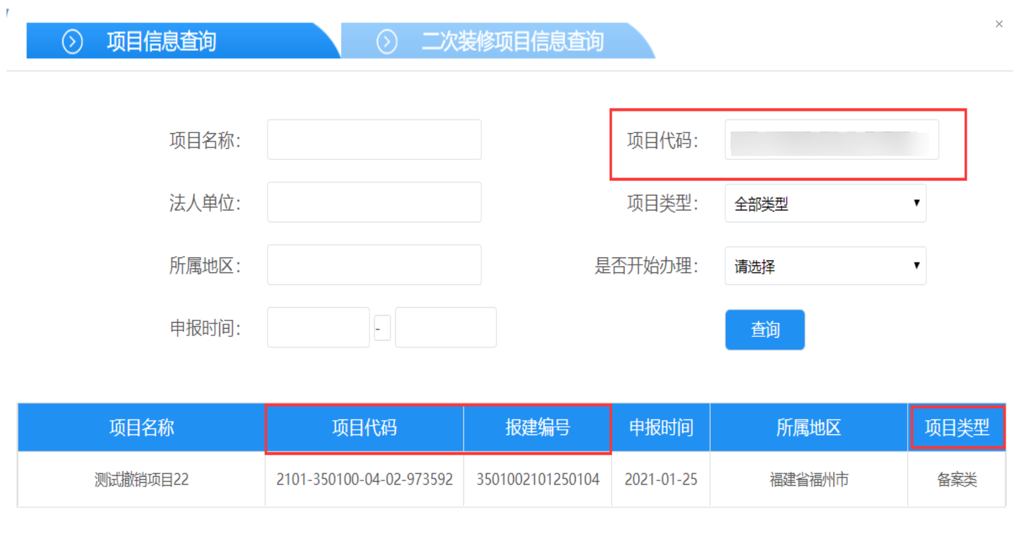Click the arrow icon on 二次装修项目信息查询 tab
Screen dimensions: 1020x533
(387, 42)
